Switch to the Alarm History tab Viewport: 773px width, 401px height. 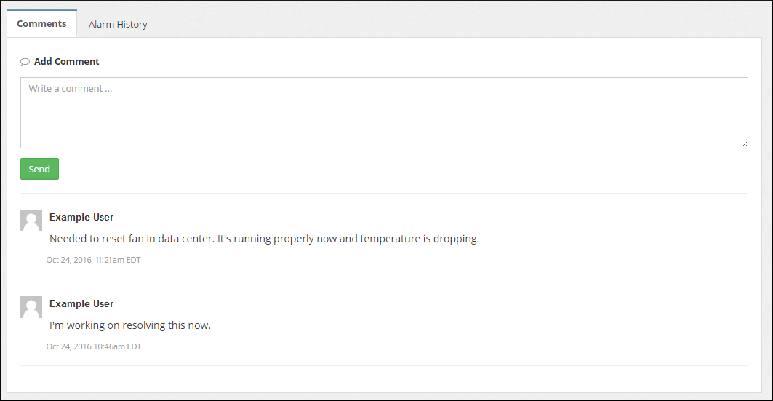pos(118,24)
